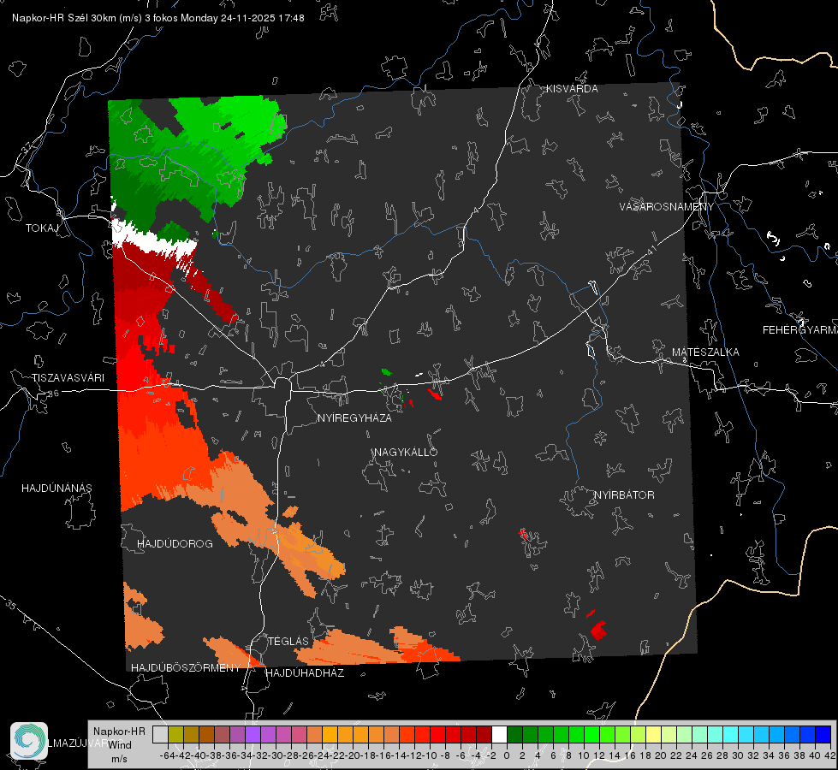The image size is (838, 770).
Task: Click the Napkor-HR legend title
Action: click(x=119, y=731)
